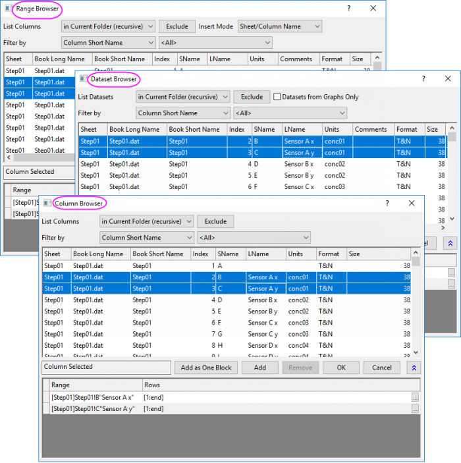This screenshot has height=463, width=461.
Task: Click Cancel in Column Browser
Action: pos(381,368)
